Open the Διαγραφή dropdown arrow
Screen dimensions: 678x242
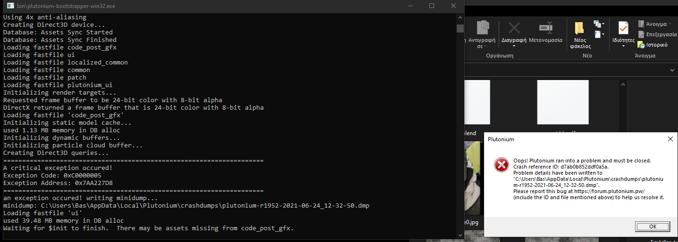pos(514,46)
